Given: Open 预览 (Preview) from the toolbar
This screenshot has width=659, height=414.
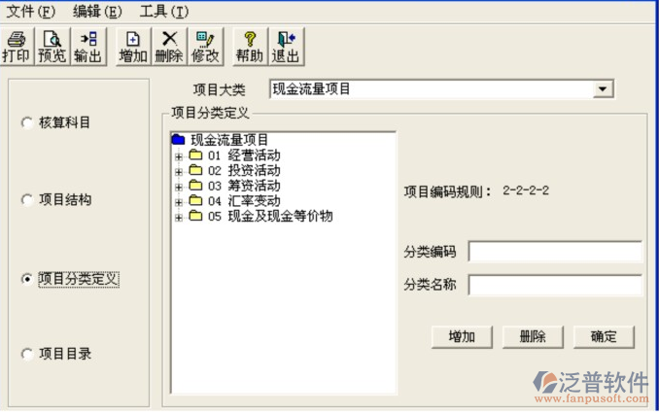Looking at the screenshot, I should pos(52,46).
